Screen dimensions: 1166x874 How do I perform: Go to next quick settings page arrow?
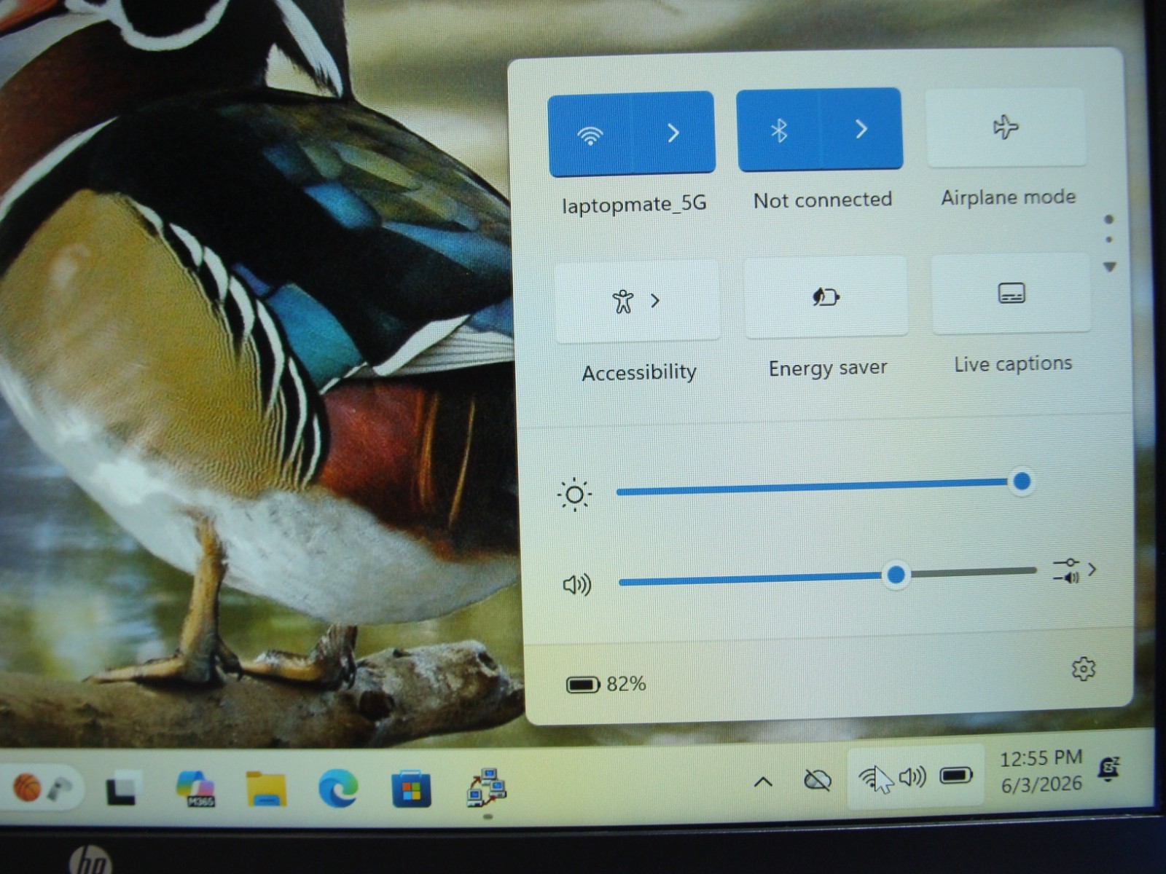point(1110,267)
